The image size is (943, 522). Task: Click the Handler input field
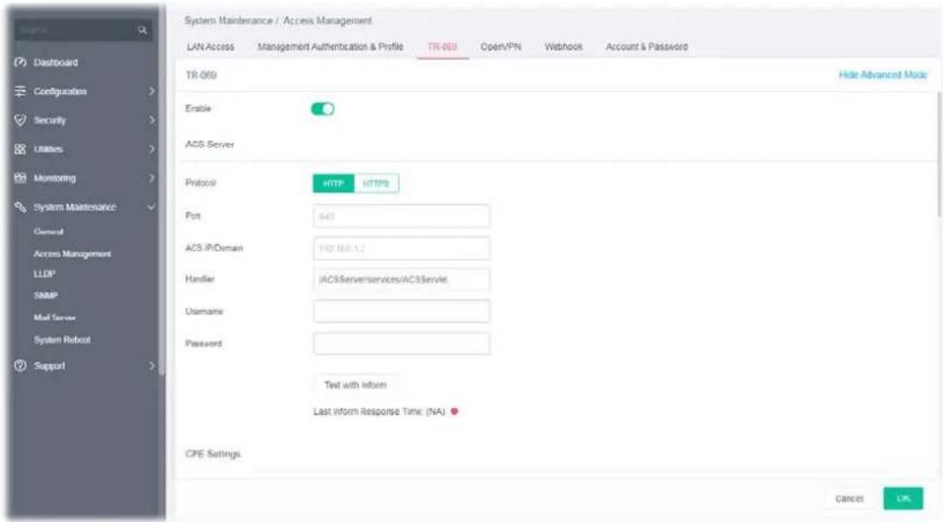tap(401, 279)
